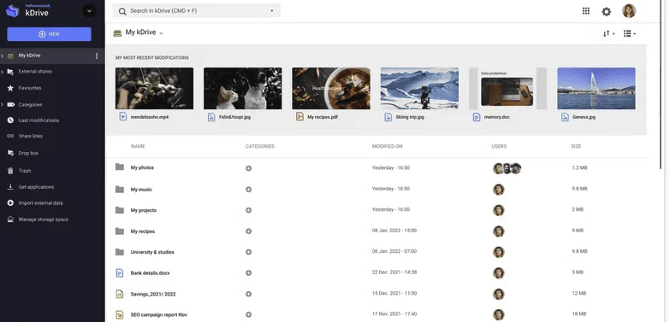Click the user avatar on My music row
The height and width of the screenshot is (322, 670).
(x=498, y=190)
